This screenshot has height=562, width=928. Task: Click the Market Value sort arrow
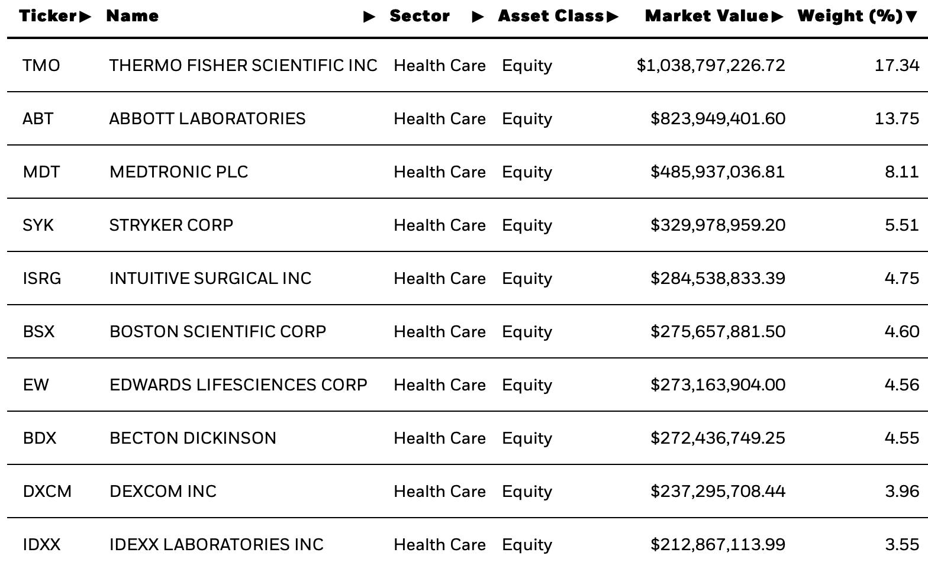[778, 17]
